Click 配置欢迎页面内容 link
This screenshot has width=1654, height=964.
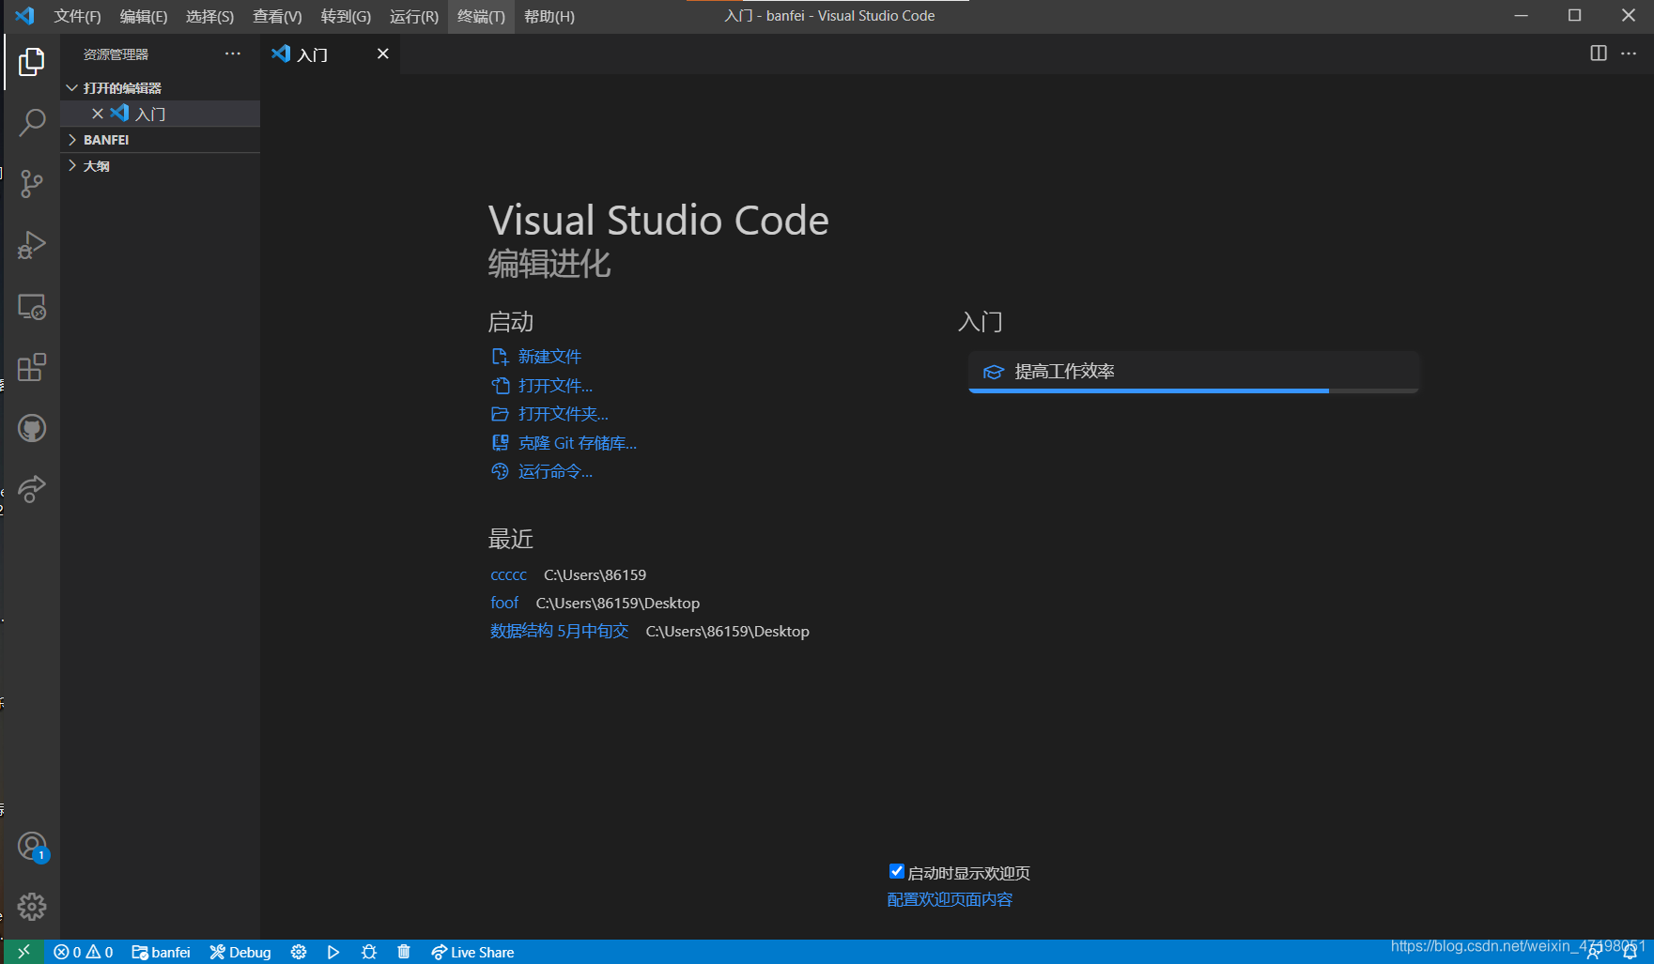[950, 899]
